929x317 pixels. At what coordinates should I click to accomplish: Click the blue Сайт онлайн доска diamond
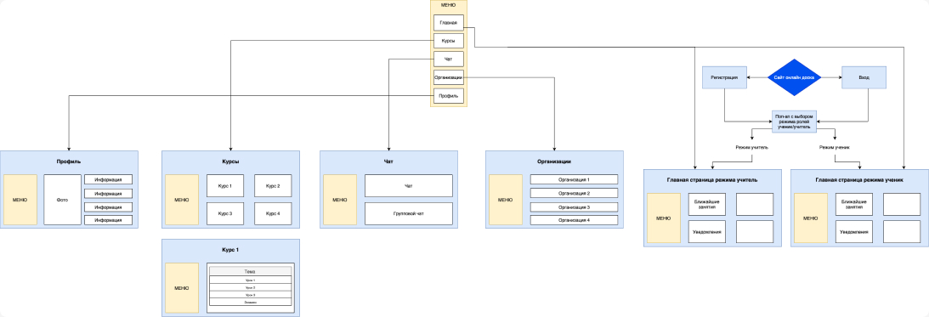[x=795, y=77]
